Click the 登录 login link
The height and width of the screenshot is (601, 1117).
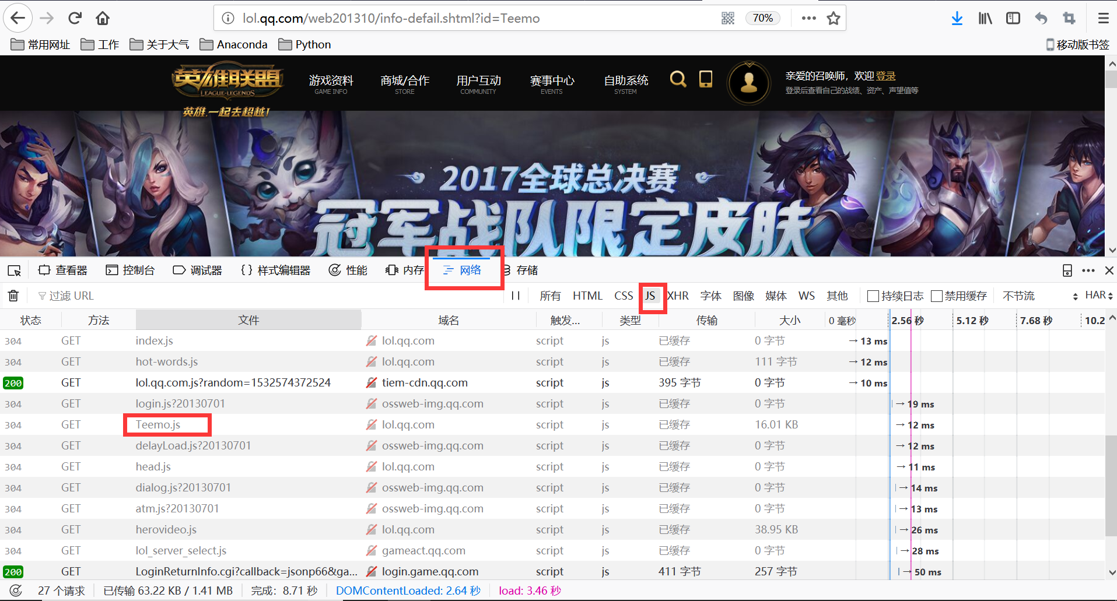pos(885,76)
